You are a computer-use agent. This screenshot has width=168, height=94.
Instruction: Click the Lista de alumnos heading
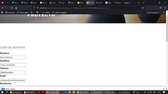(12, 47)
